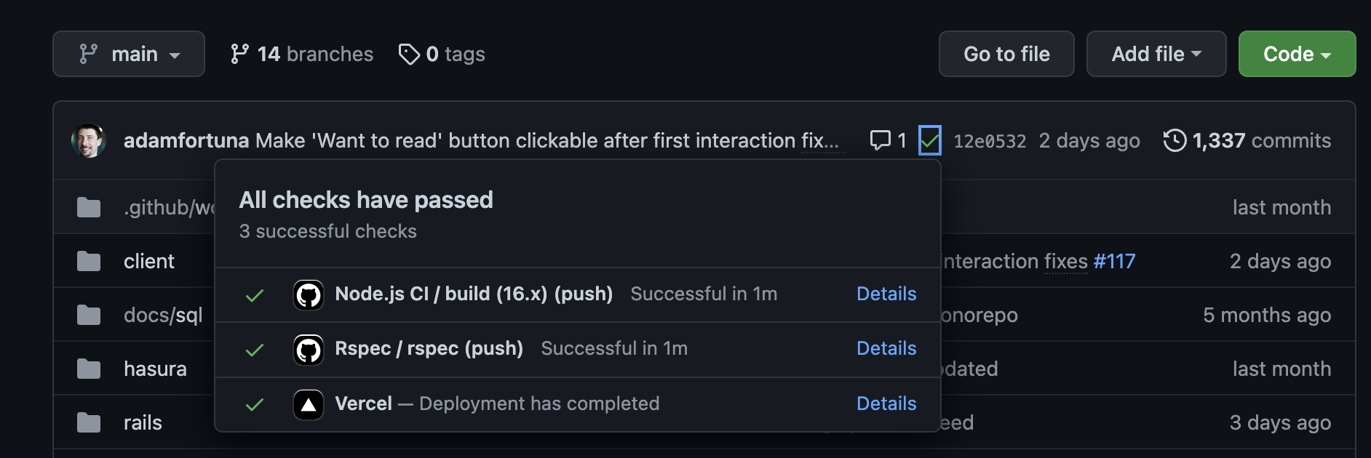Click the tags icon next to 0 tags

tap(409, 54)
